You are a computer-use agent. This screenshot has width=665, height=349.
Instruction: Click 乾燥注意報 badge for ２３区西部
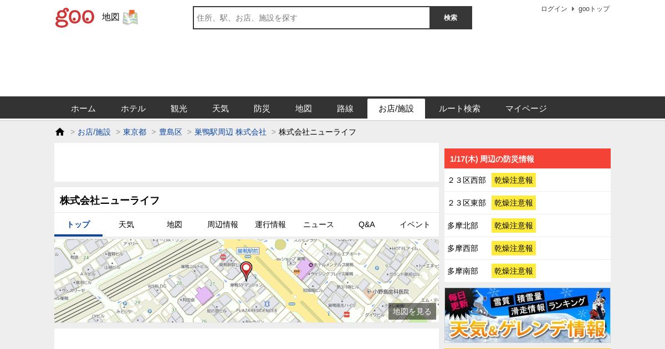coord(514,180)
